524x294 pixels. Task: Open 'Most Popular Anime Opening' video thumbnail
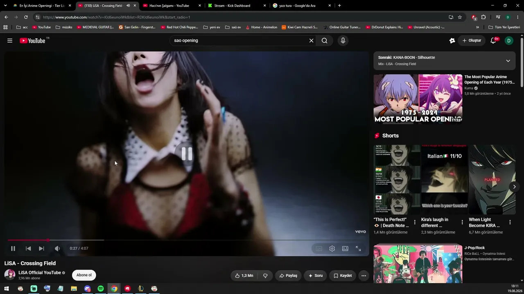click(418, 99)
